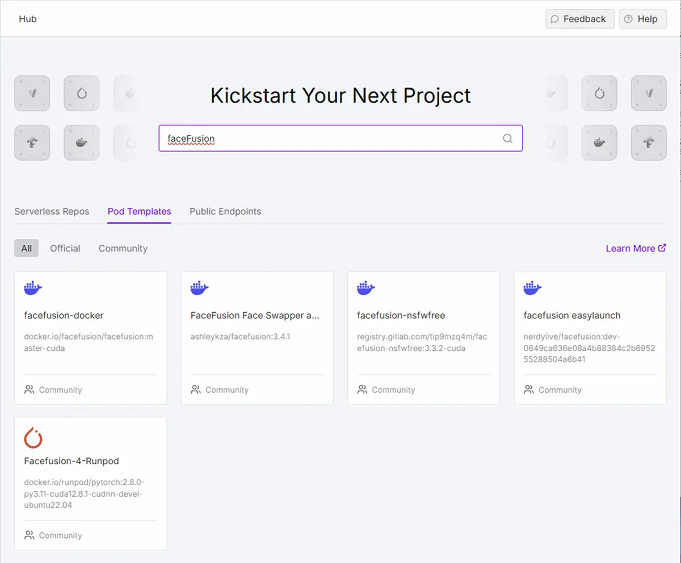Select the All filter

pyautogui.click(x=26, y=248)
